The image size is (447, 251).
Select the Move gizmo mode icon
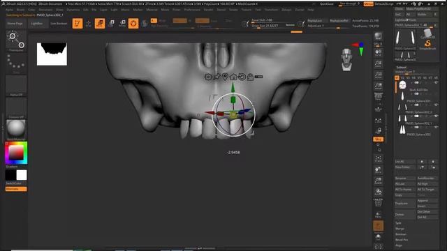[100, 23]
